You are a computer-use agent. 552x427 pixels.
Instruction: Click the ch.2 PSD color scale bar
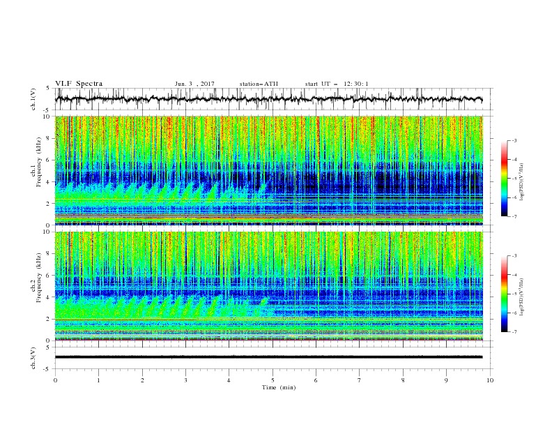click(x=504, y=294)
